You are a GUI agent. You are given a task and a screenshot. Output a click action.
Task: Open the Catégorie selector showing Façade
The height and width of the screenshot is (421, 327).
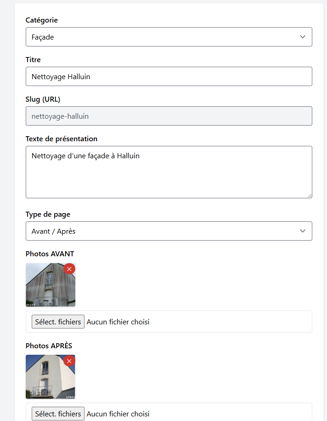tap(169, 37)
